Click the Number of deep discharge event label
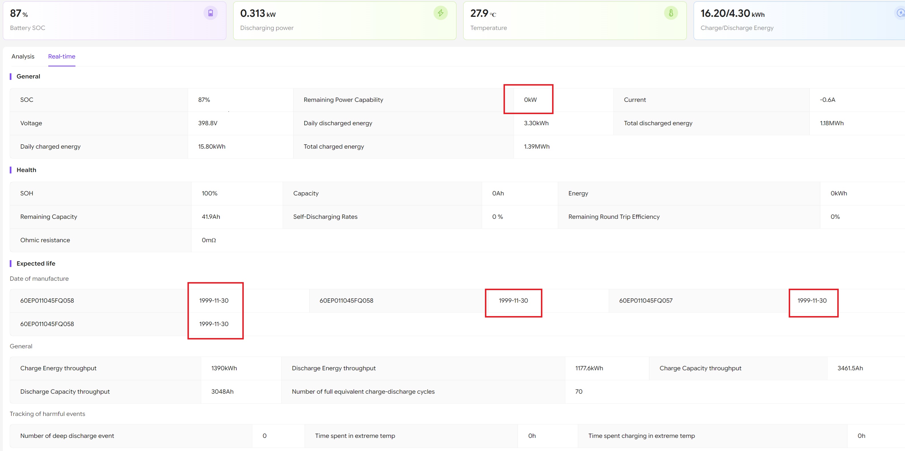The image size is (905, 451). pyautogui.click(x=67, y=436)
